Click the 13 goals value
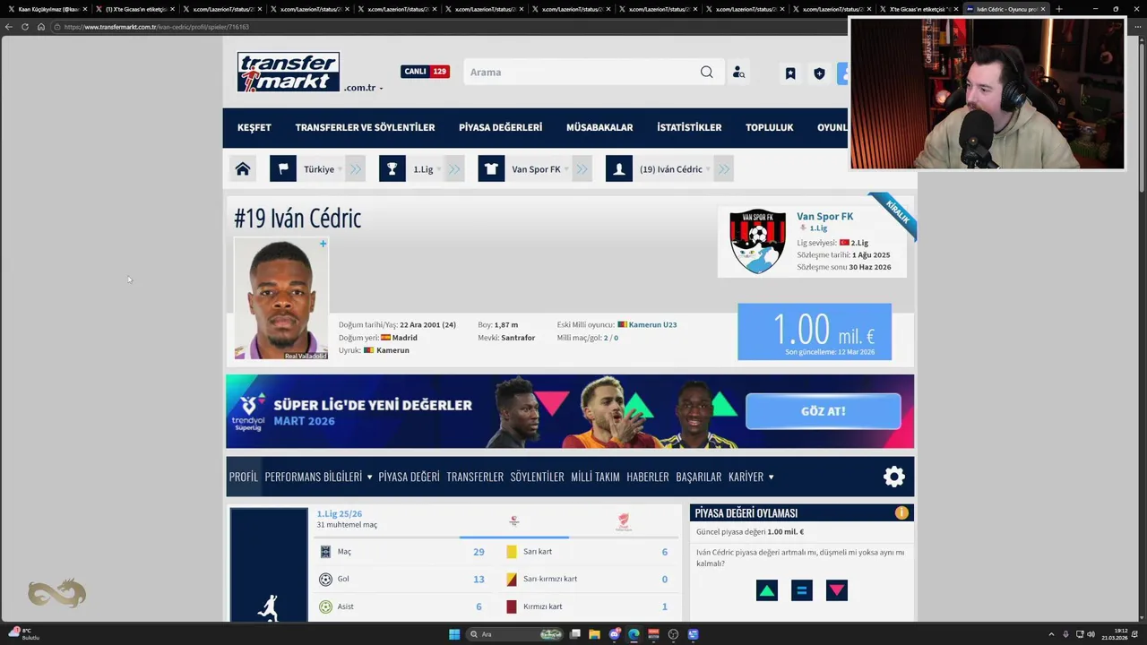 click(x=479, y=580)
